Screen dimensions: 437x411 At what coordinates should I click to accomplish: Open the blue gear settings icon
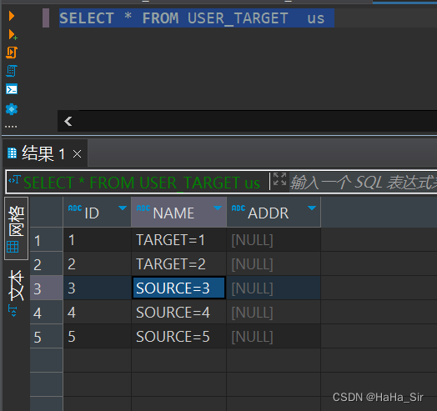click(x=12, y=109)
